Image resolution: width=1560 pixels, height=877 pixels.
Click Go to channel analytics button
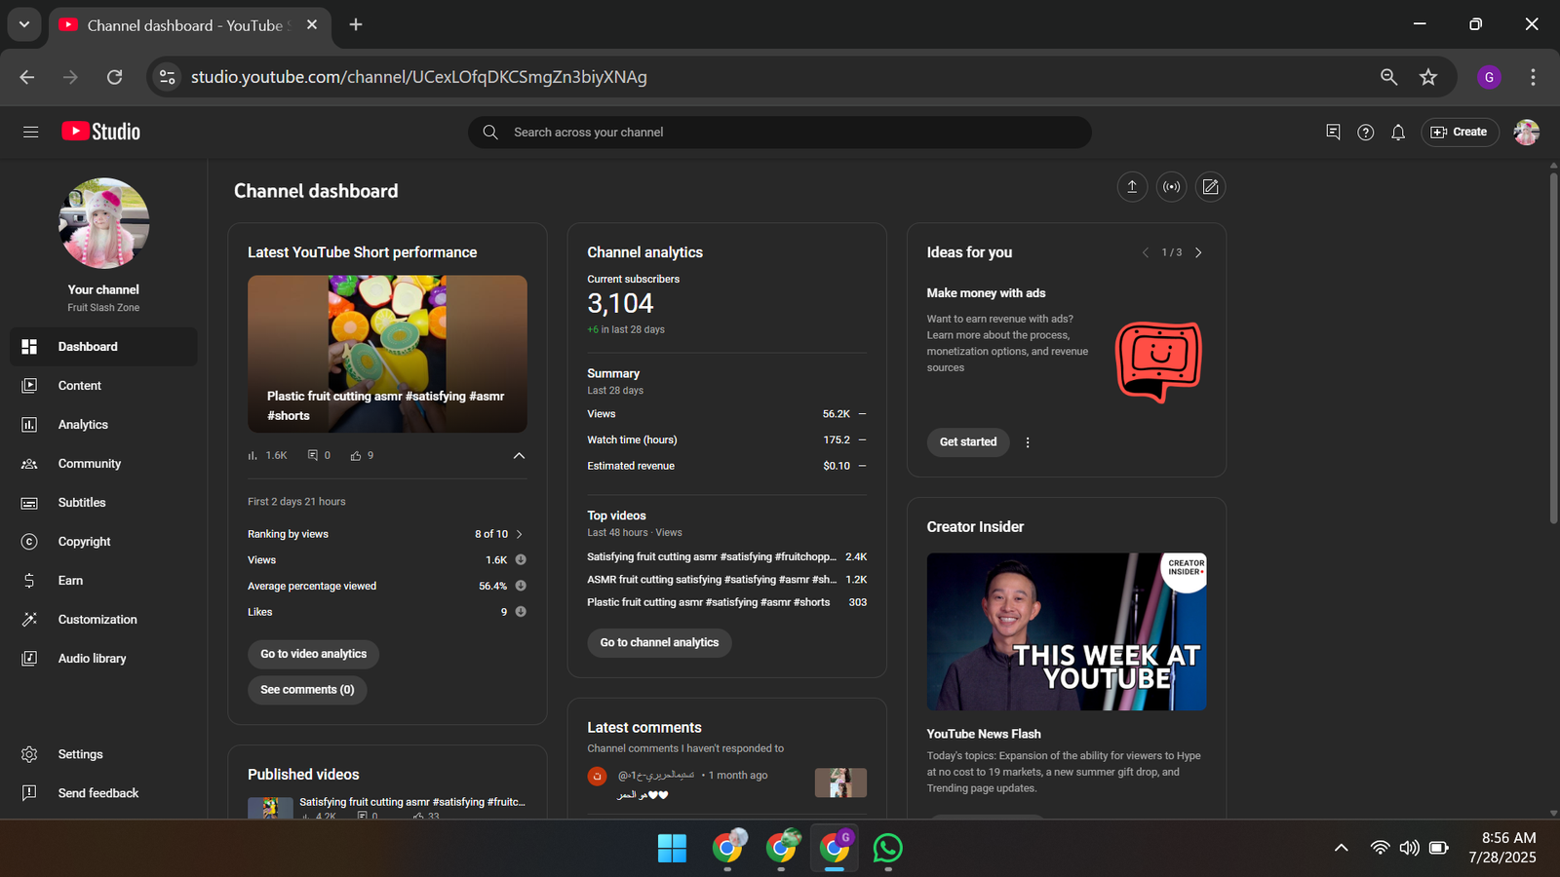[659, 642]
